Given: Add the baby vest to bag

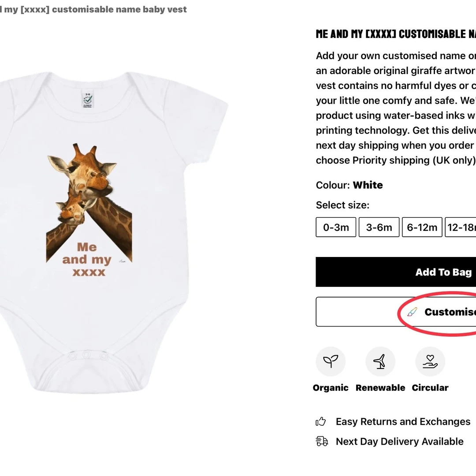Looking at the screenshot, I should [396, 272].
